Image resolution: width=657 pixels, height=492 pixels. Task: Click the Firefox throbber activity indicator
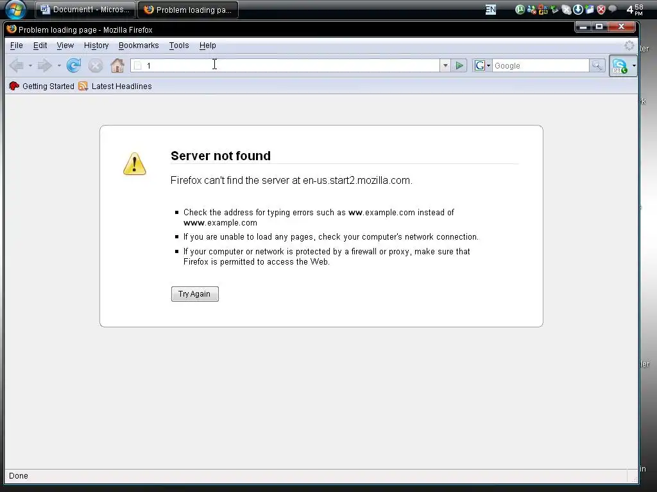click(629, 45)
